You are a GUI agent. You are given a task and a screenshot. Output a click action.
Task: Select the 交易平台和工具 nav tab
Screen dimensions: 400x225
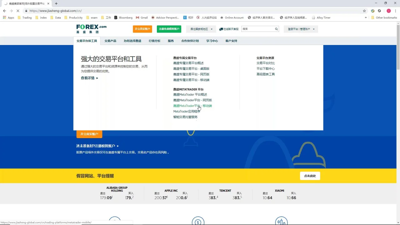[x=87, y=41]
